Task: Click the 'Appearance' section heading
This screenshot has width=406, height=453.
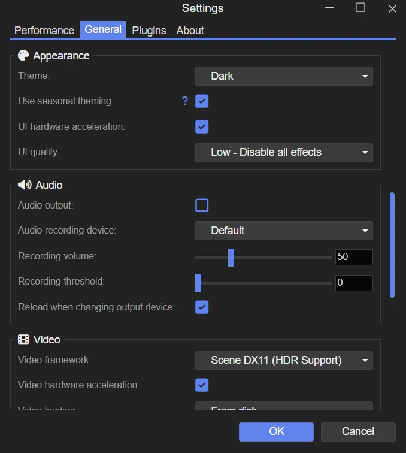Action: point(61,56)
